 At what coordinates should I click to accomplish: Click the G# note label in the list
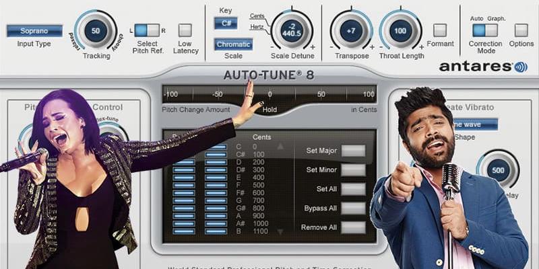tap(241, 208)
